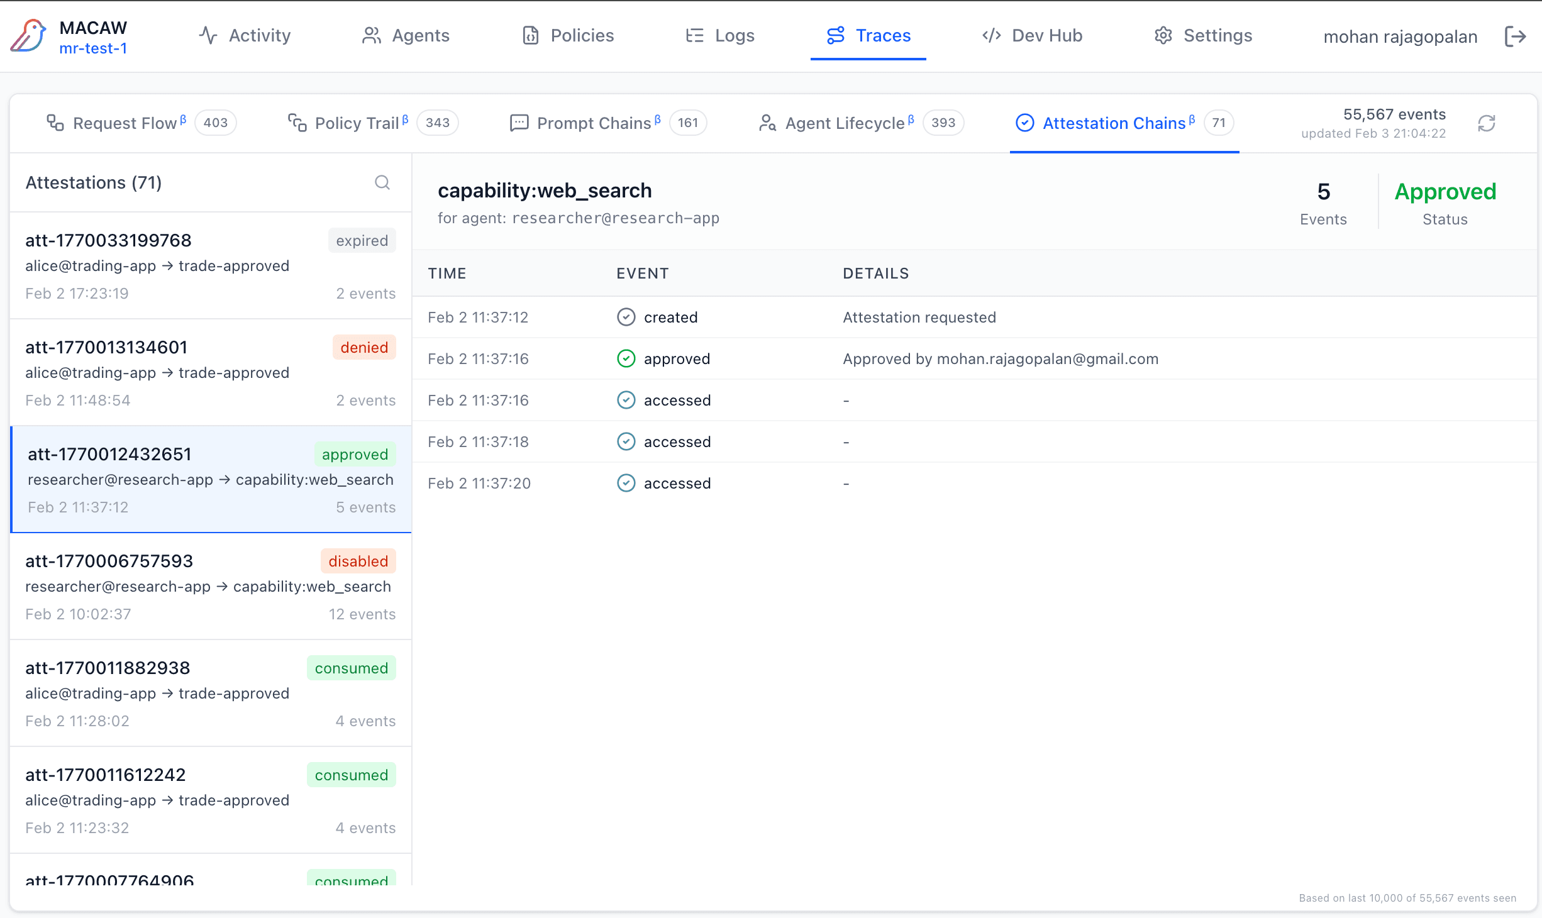This screenshot has height=918, width=1542.
Task: Click the Macaw bird logo
Action: (28, 36)
